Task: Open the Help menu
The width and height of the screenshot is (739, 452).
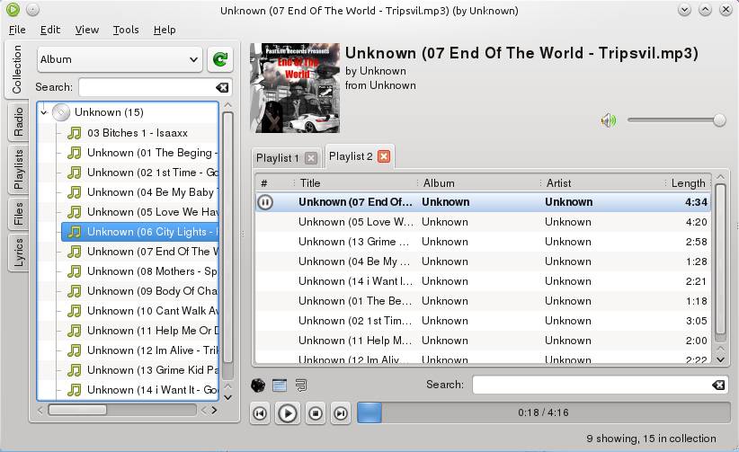Action: point(165,30)
